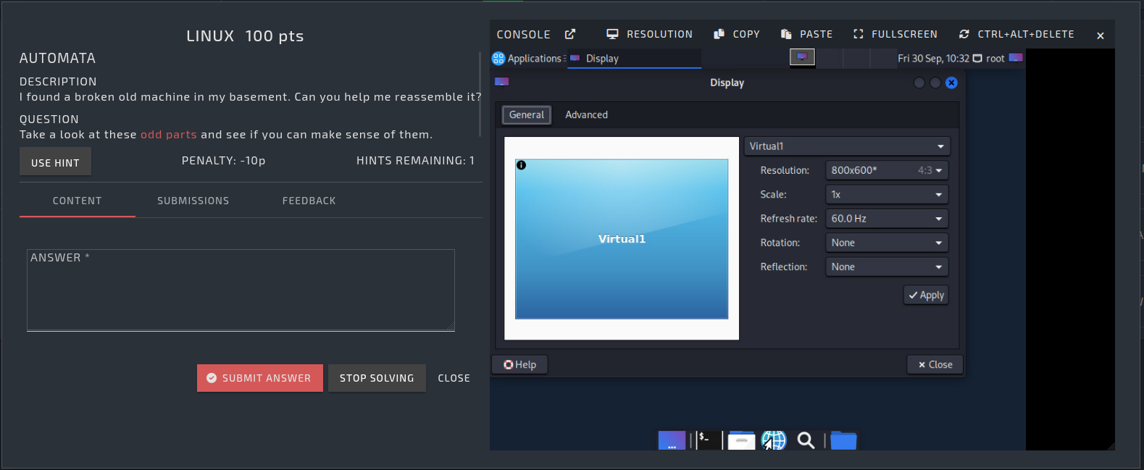This screenshot has height=470, width=1144.
Task: Click the Copy clipboard icon
Action: (719, 34)
